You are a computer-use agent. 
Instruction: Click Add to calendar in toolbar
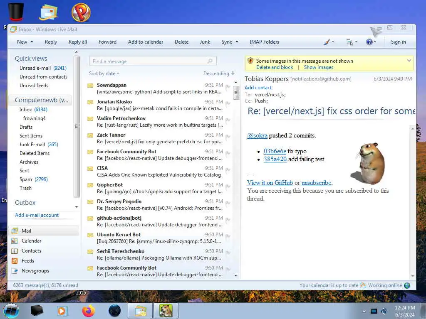coord(146,42)
